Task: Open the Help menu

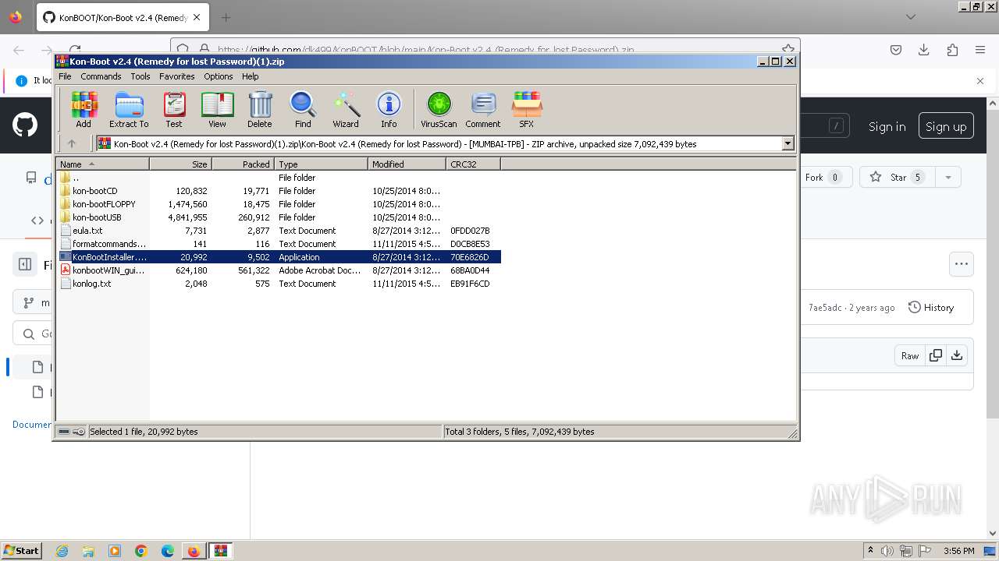Action: pos(251,76)
